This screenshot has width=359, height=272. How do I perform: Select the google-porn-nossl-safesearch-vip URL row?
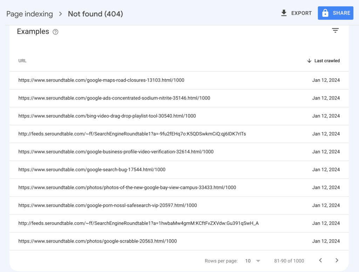pyautogui.click(x=108, y=205)
